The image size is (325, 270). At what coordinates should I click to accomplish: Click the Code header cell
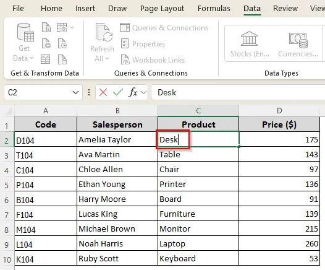click(46, 124)
